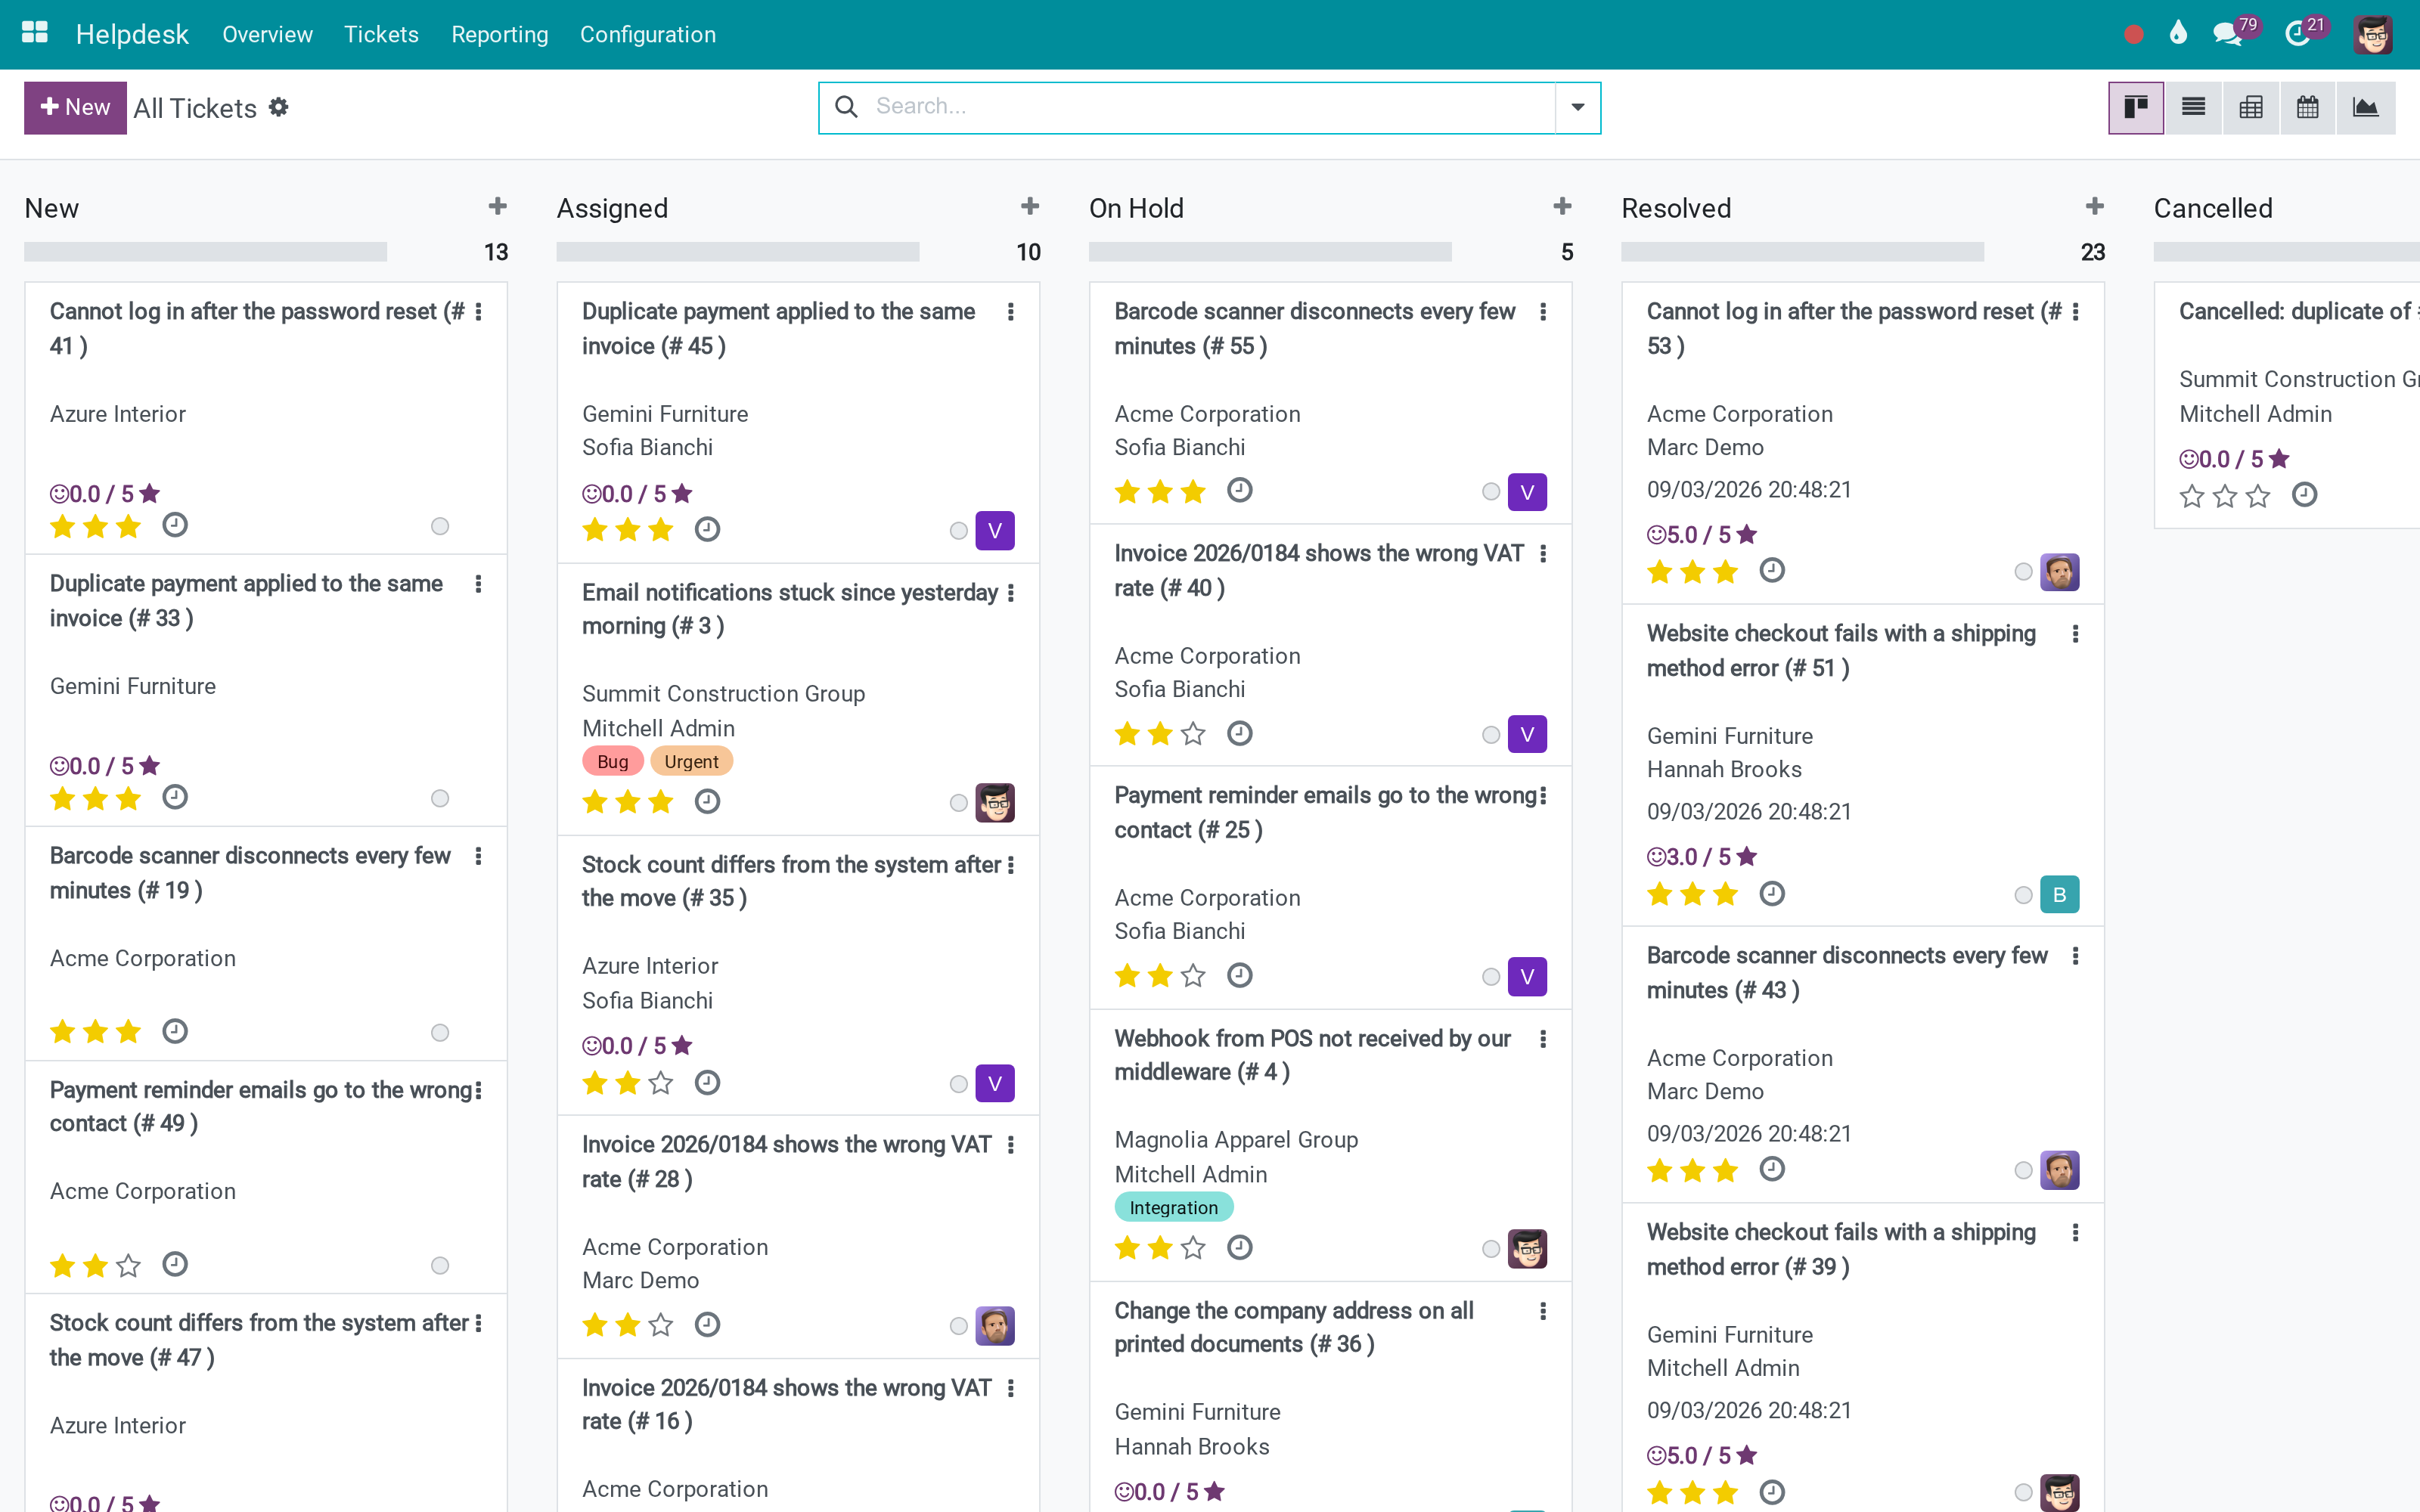The width and height of the screenshot is (2420, 1512).
Task: Open three-dot menu on ticket #19
Action: point(479,856)
